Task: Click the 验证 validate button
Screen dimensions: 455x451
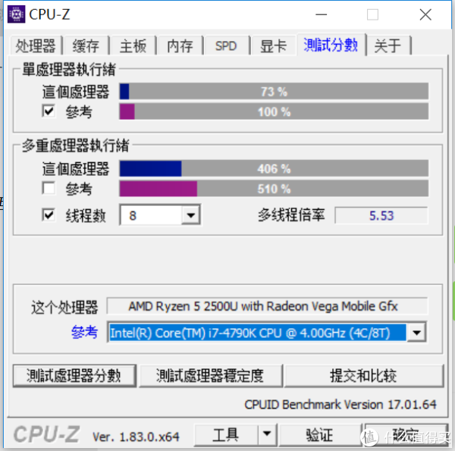Action: (x=320, y=435)
